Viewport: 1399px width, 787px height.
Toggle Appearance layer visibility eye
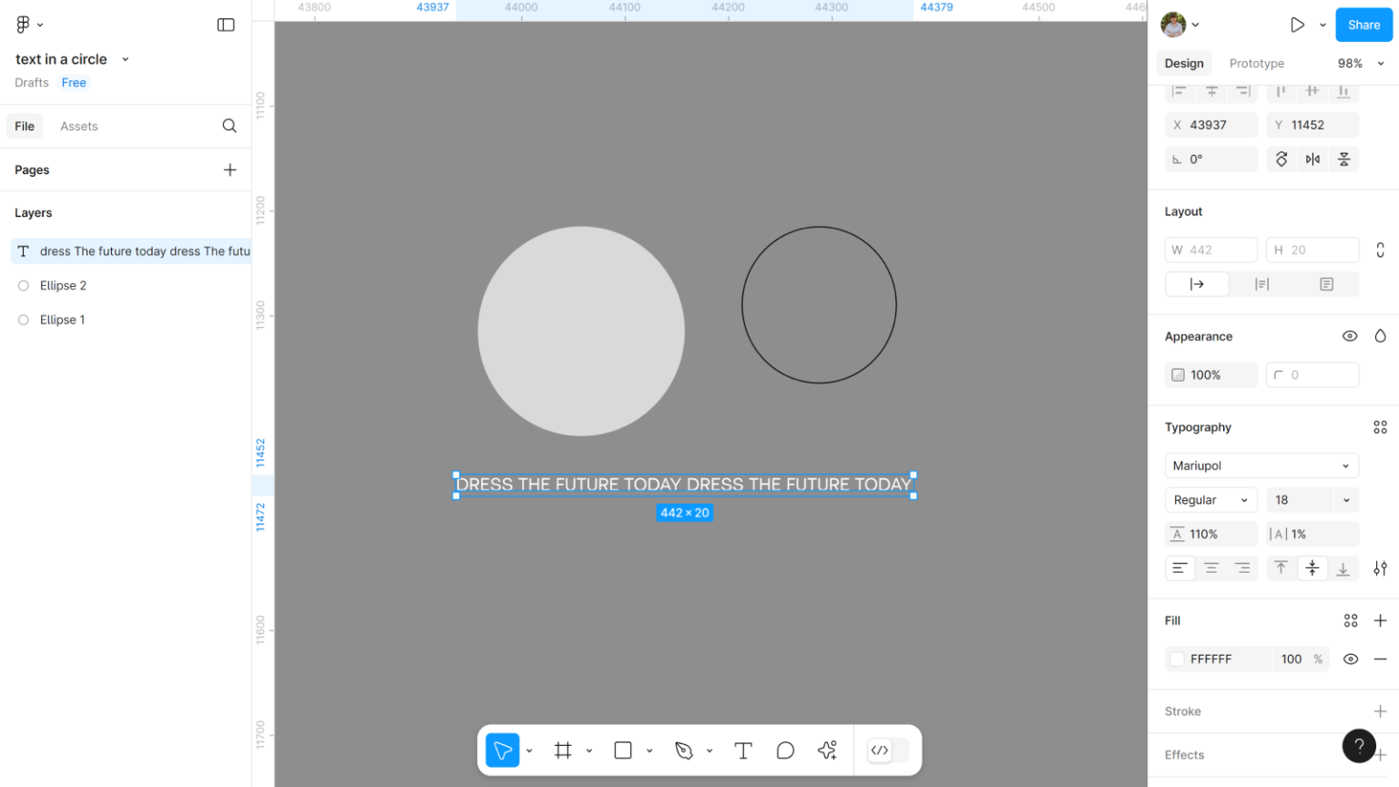(x=1350, y=336)
